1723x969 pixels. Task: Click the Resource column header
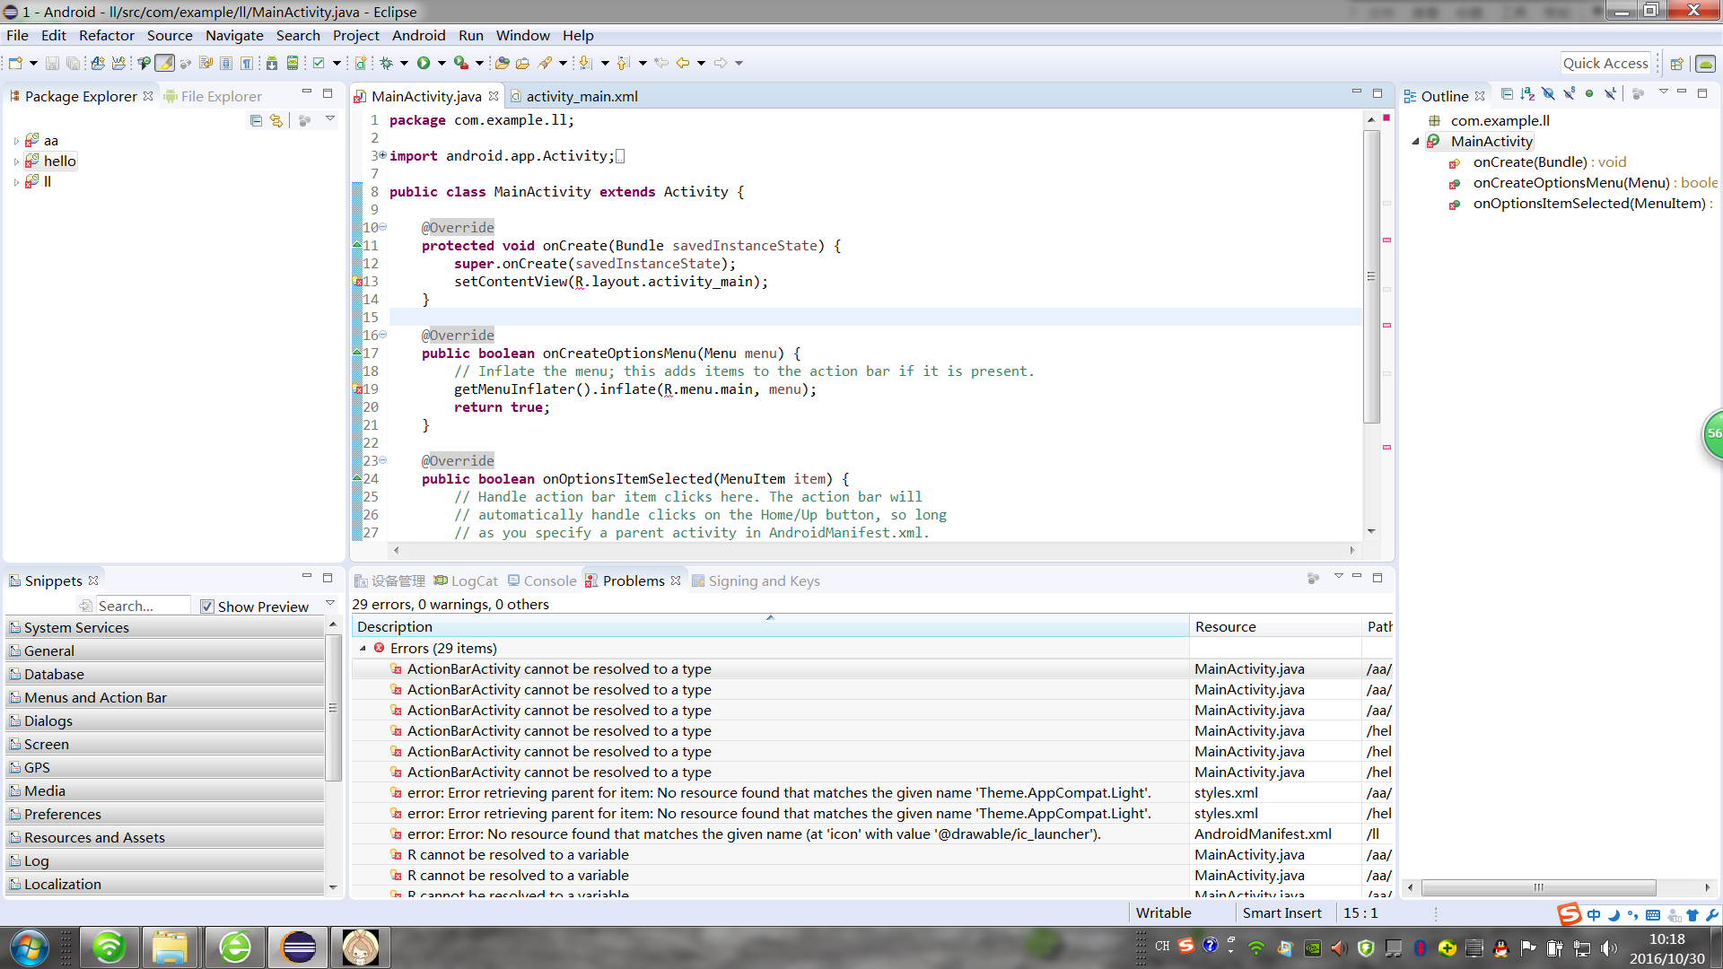(1275, 626)
